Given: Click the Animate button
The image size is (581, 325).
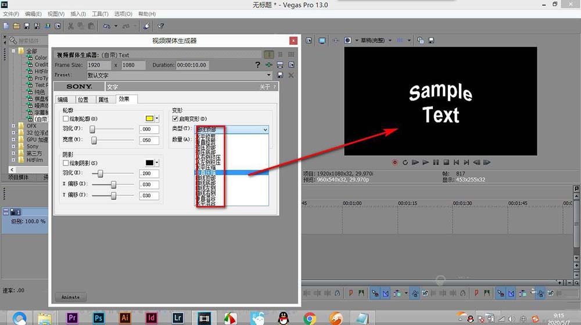Looking at the screenshot, I should 70,297.
